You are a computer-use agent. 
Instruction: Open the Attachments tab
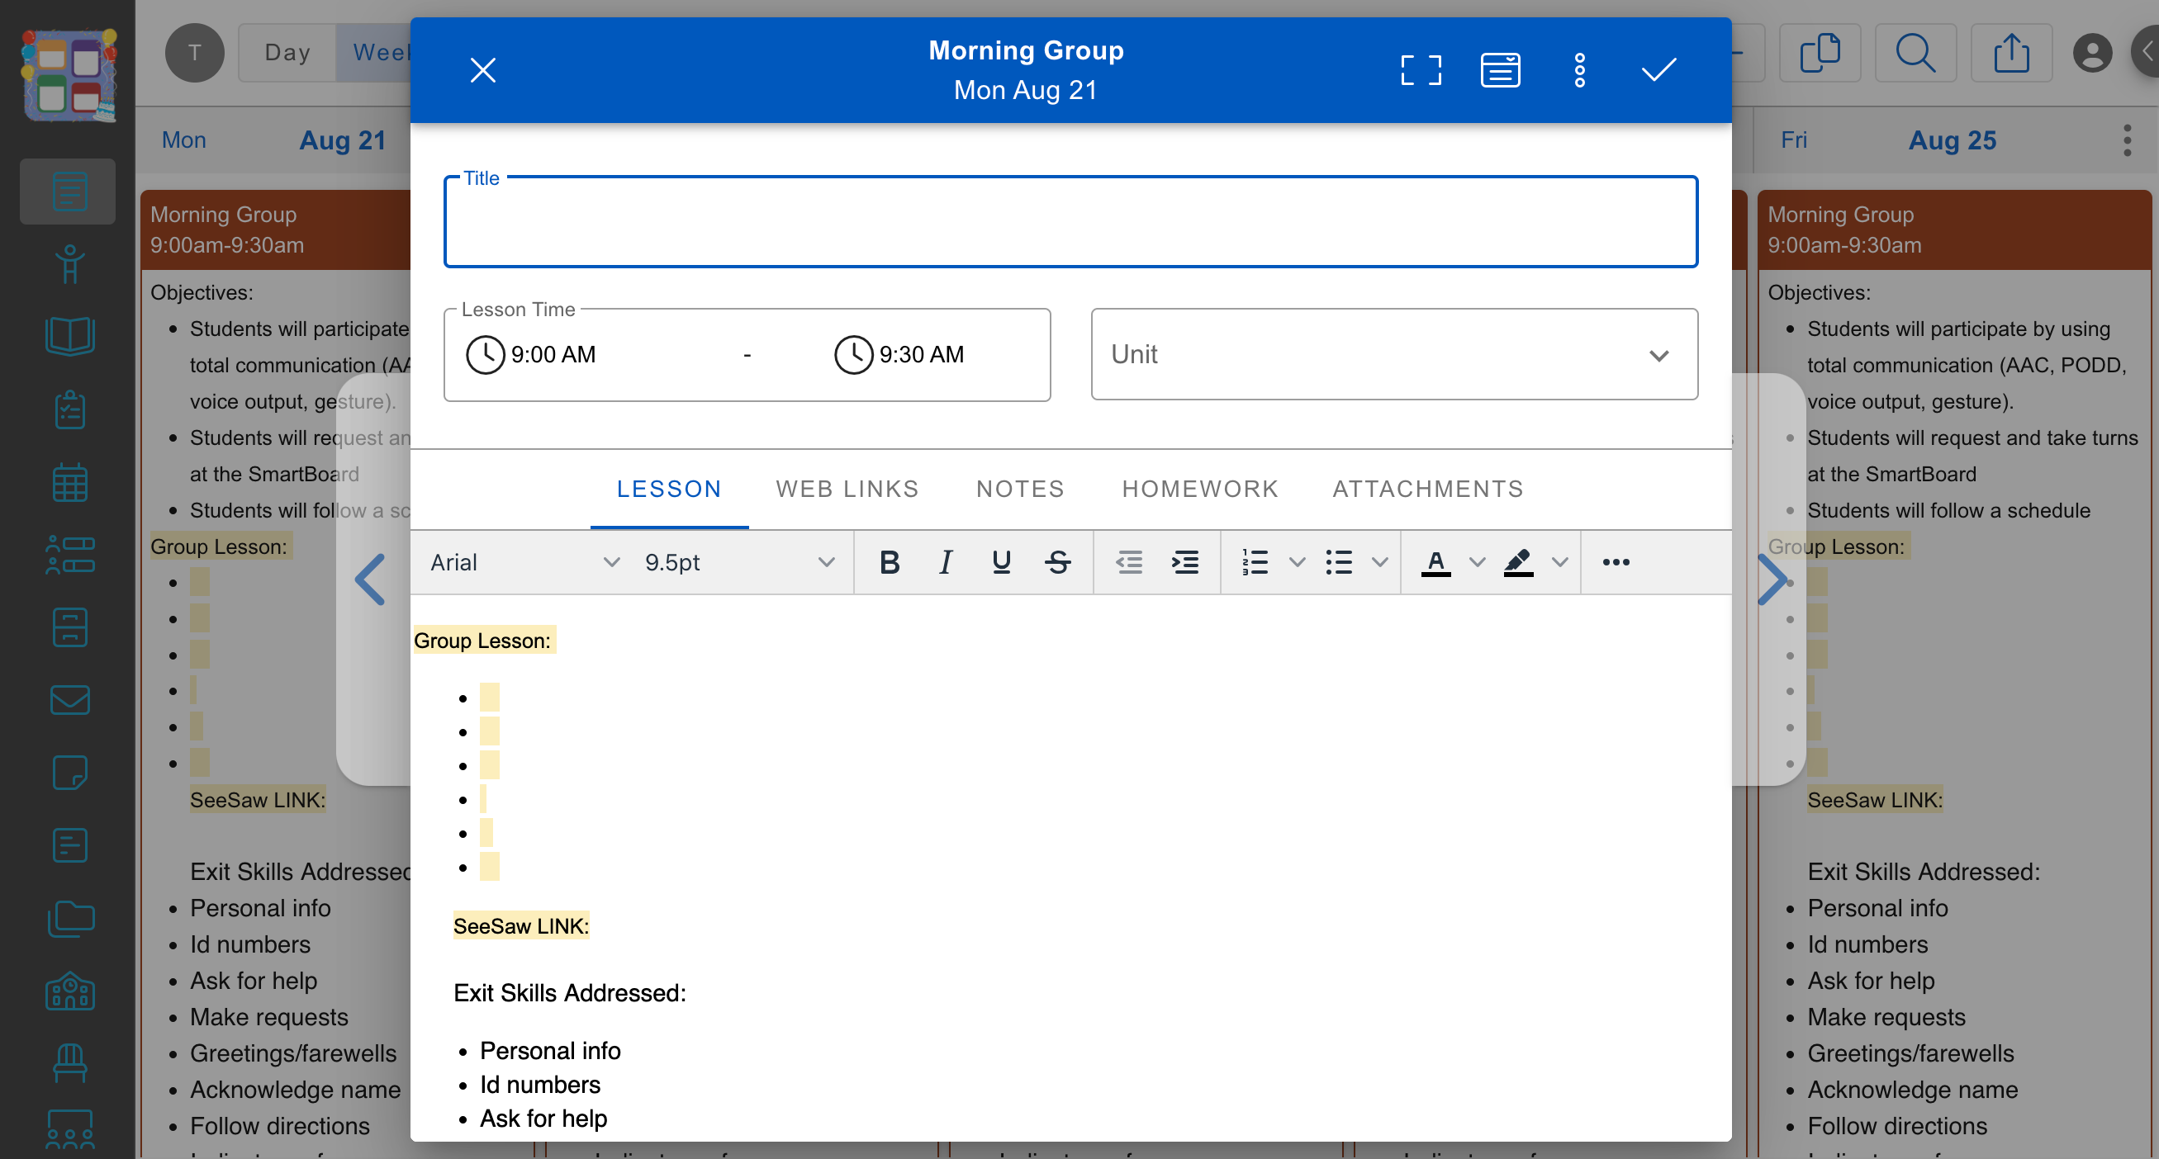point(1427,489)
